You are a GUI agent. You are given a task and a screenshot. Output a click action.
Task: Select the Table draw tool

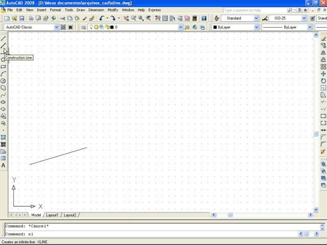(4, 158)
